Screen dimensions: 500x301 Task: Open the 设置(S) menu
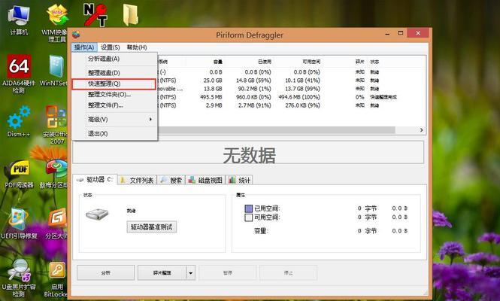tap(111, 47)
